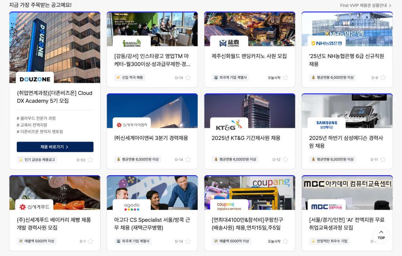Click star on 신세계아이앤씨 posting
The width and height of the screenshot is (402, 256).
pyautogui.click(x=188, y=160)
